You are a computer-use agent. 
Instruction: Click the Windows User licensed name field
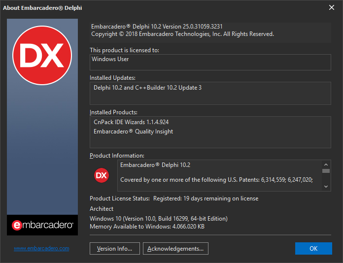tap(210, 63)
